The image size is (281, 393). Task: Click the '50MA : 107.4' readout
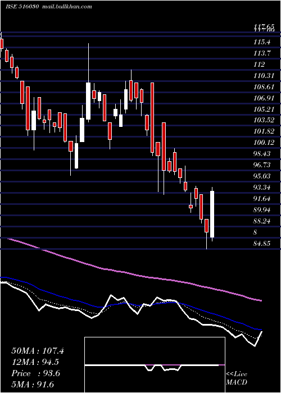tap(38, 351)
